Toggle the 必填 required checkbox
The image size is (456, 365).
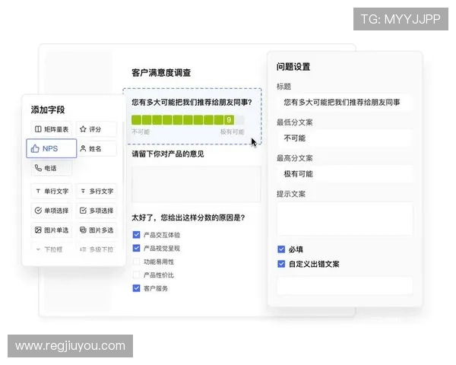coord(281,249)
